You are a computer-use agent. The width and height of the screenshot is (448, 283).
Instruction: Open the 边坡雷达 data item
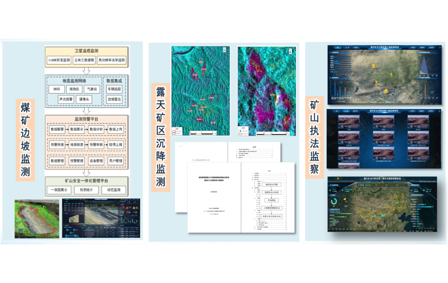(114, 99)
